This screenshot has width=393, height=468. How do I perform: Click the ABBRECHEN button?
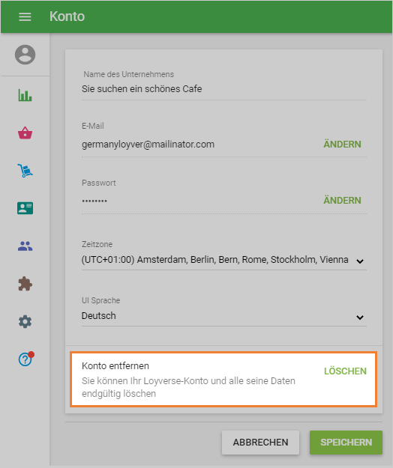260,443
